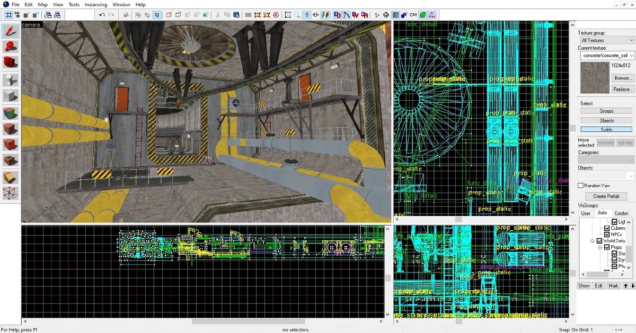Enable the Random Yaw checkbox
The image size is (636, 333).
(x=581, y=185)
